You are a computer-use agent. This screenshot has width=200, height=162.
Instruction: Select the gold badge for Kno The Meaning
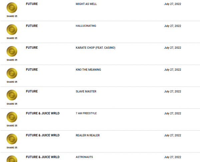point(12,73)
